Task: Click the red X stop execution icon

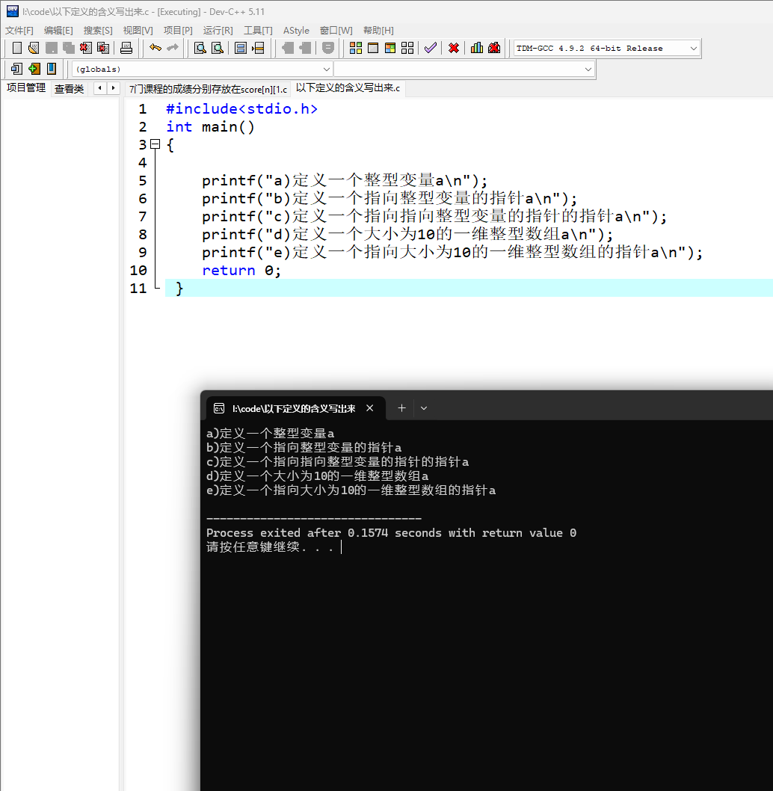Action: 454,48
